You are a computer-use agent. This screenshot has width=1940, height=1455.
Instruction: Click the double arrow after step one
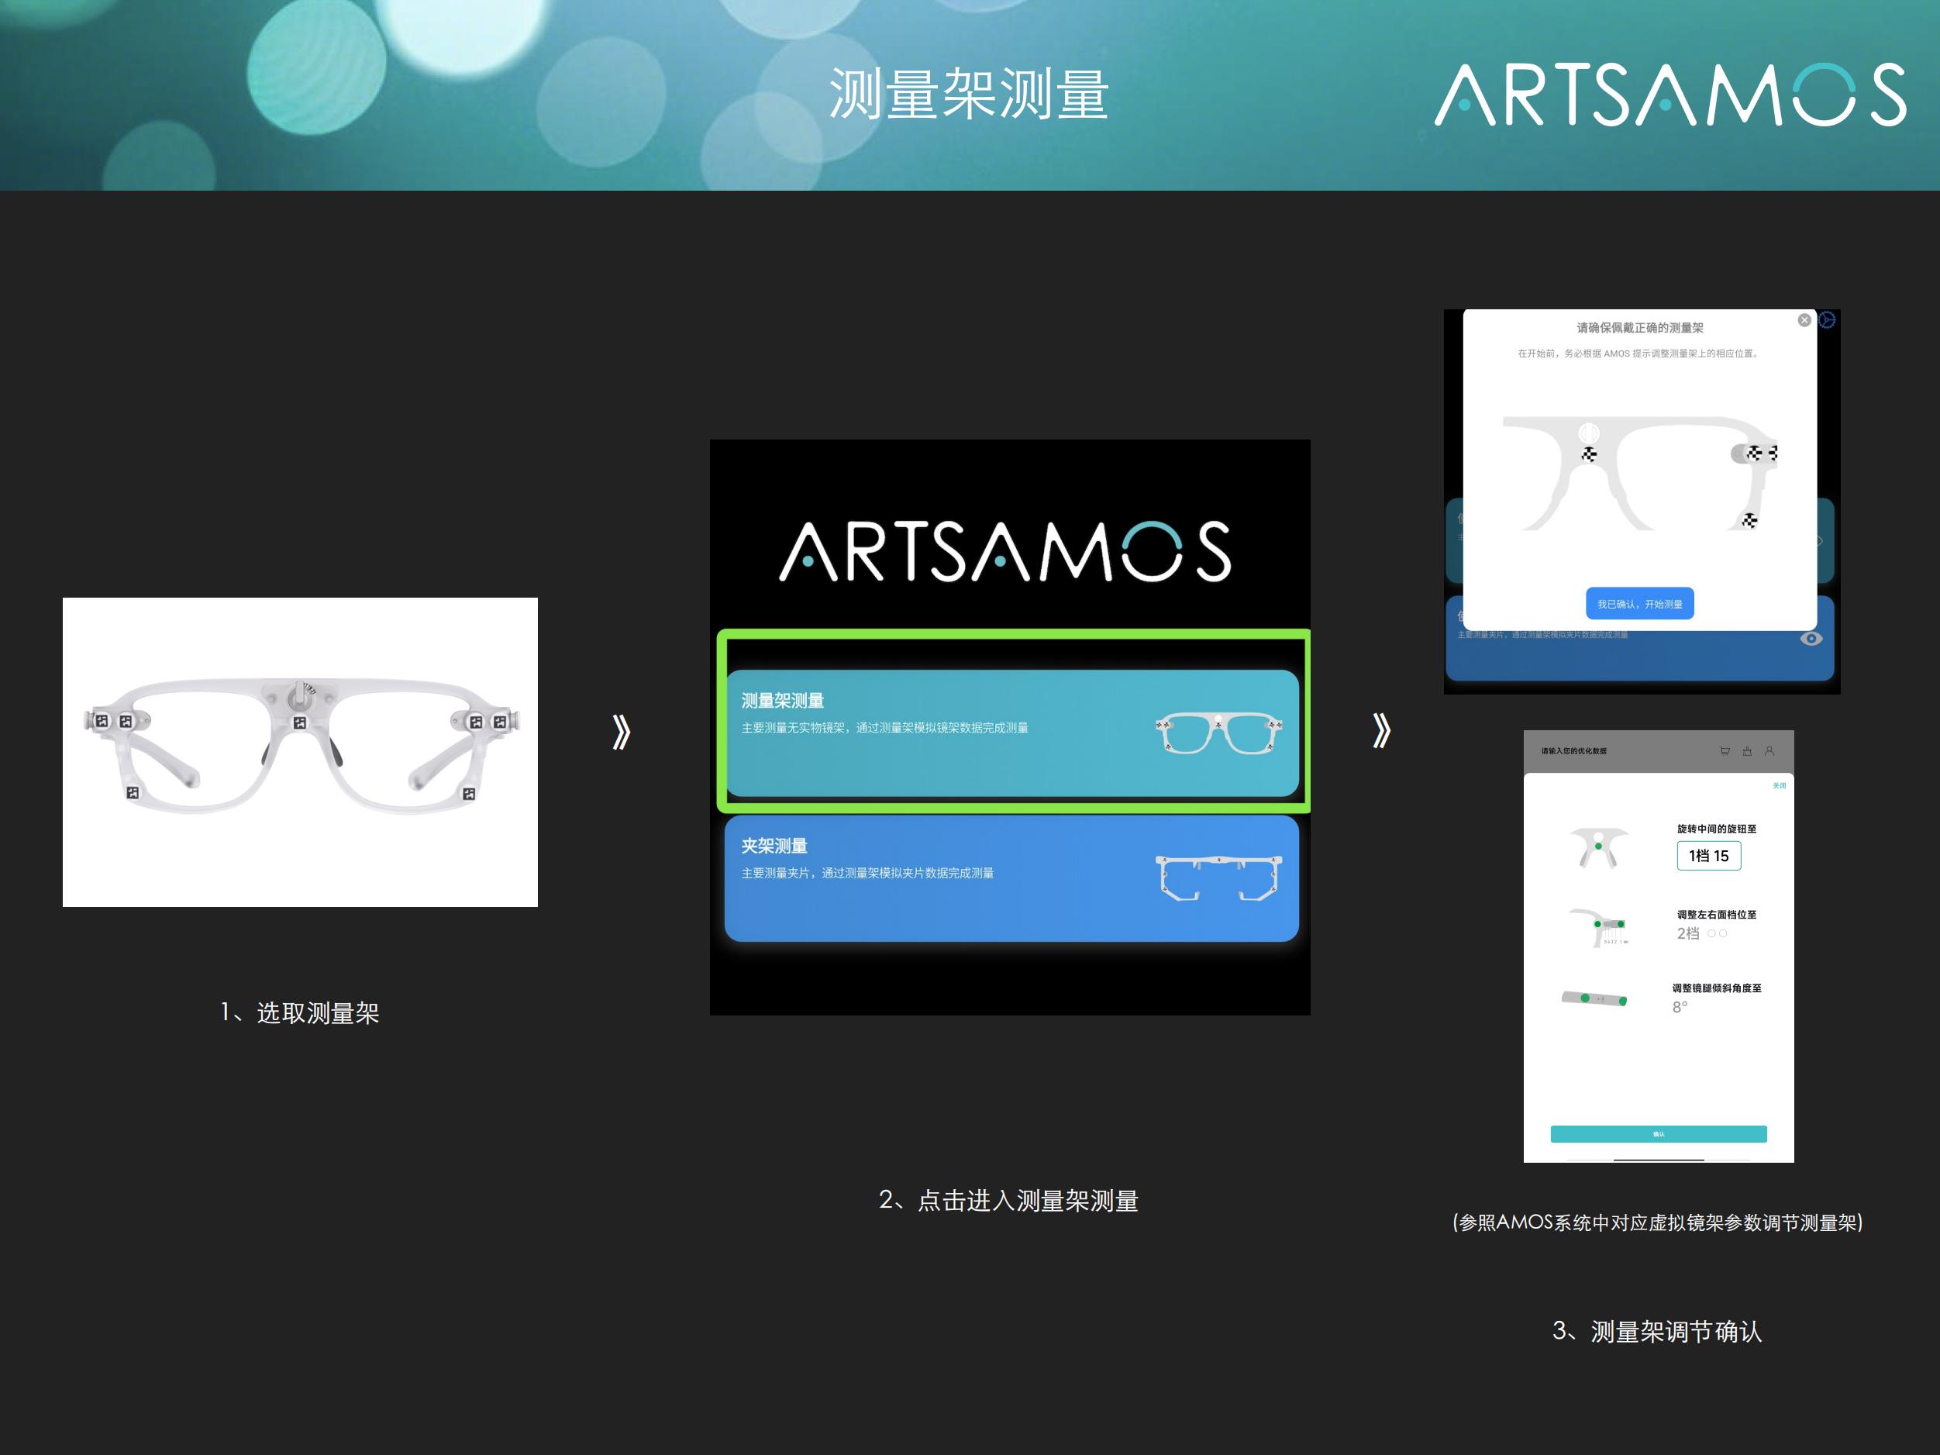(x=621, y=732)
